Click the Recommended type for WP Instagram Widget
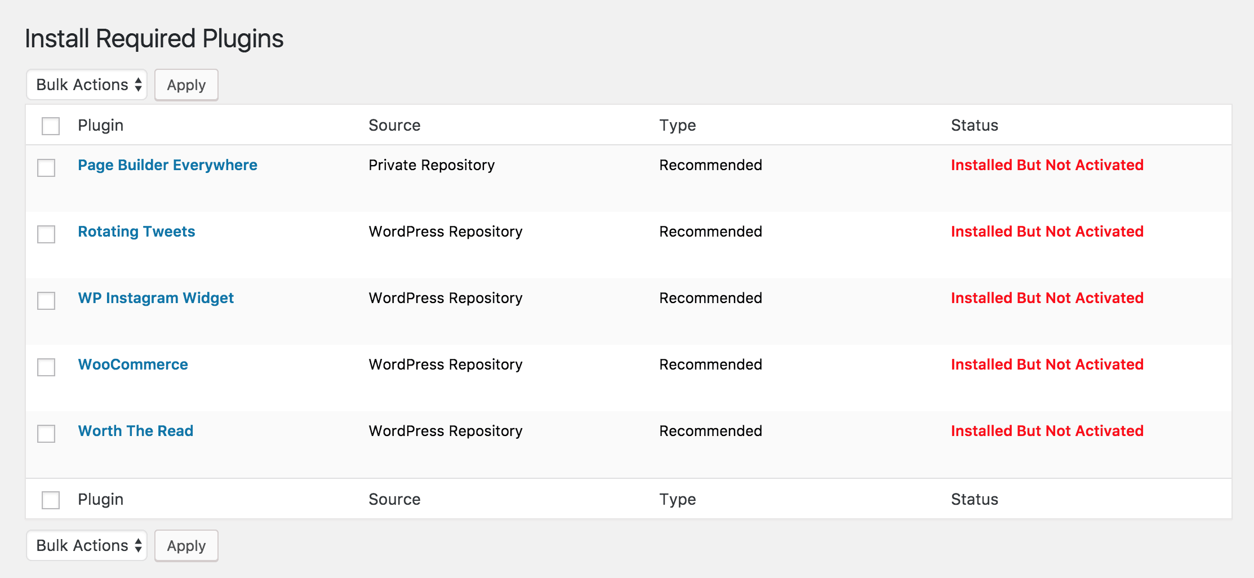The image size is (1254, 578). click(710, 298)
